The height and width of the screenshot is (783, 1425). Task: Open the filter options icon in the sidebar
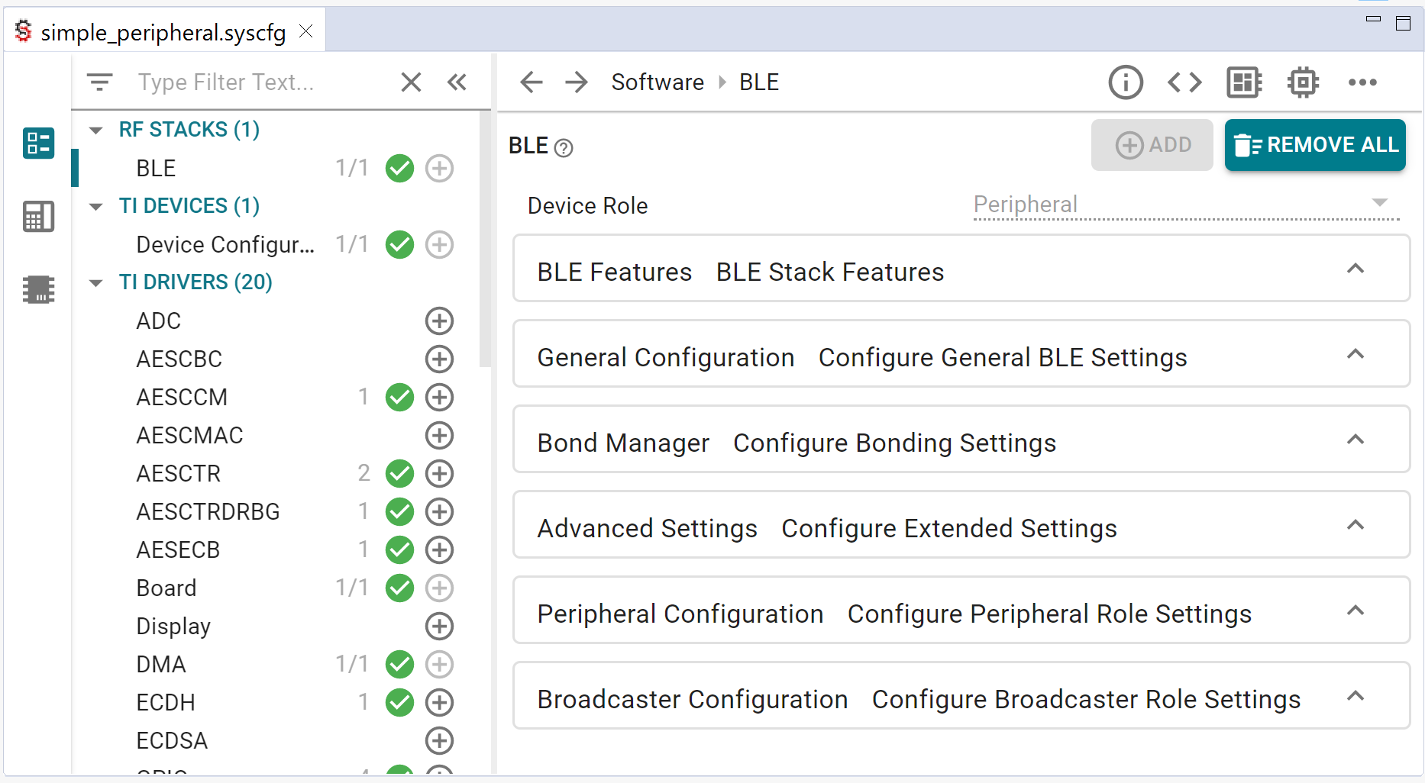click(100, 82)
